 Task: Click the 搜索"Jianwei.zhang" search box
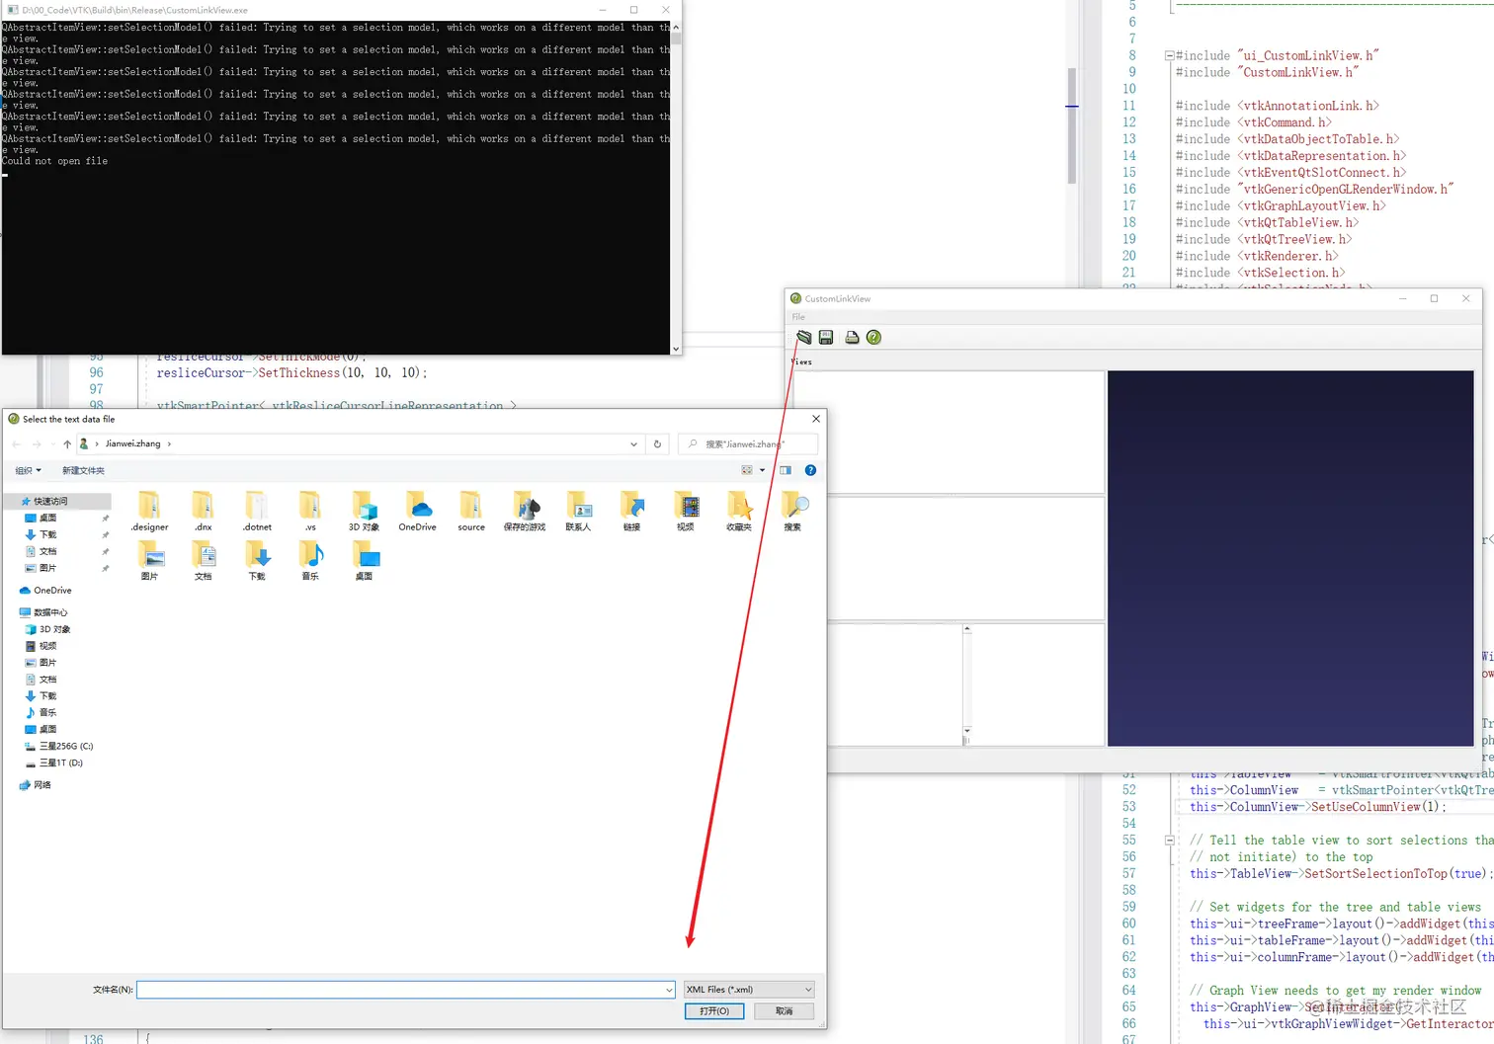tap(748, 444)
